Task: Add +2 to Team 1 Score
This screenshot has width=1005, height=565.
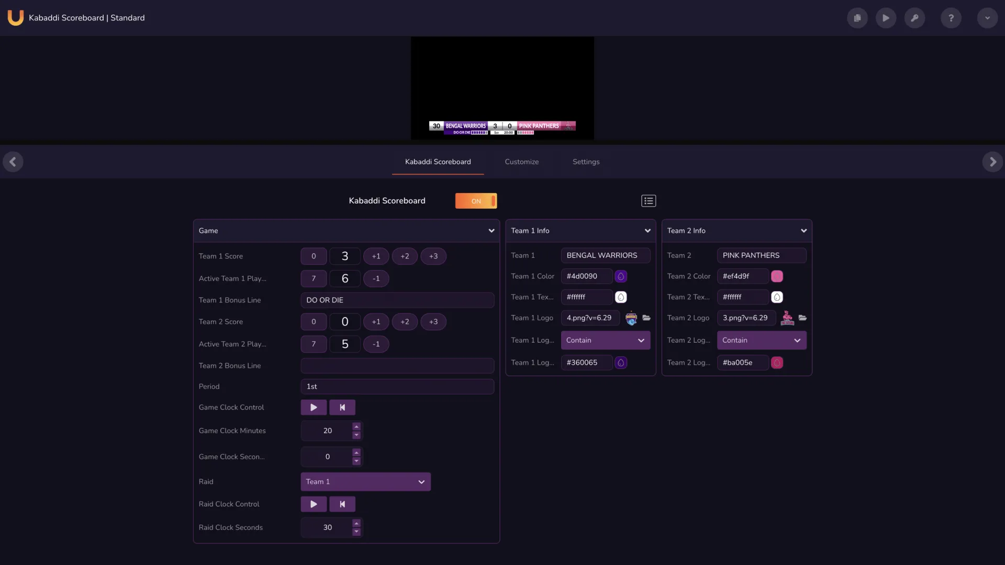Action: click(405, 256)
